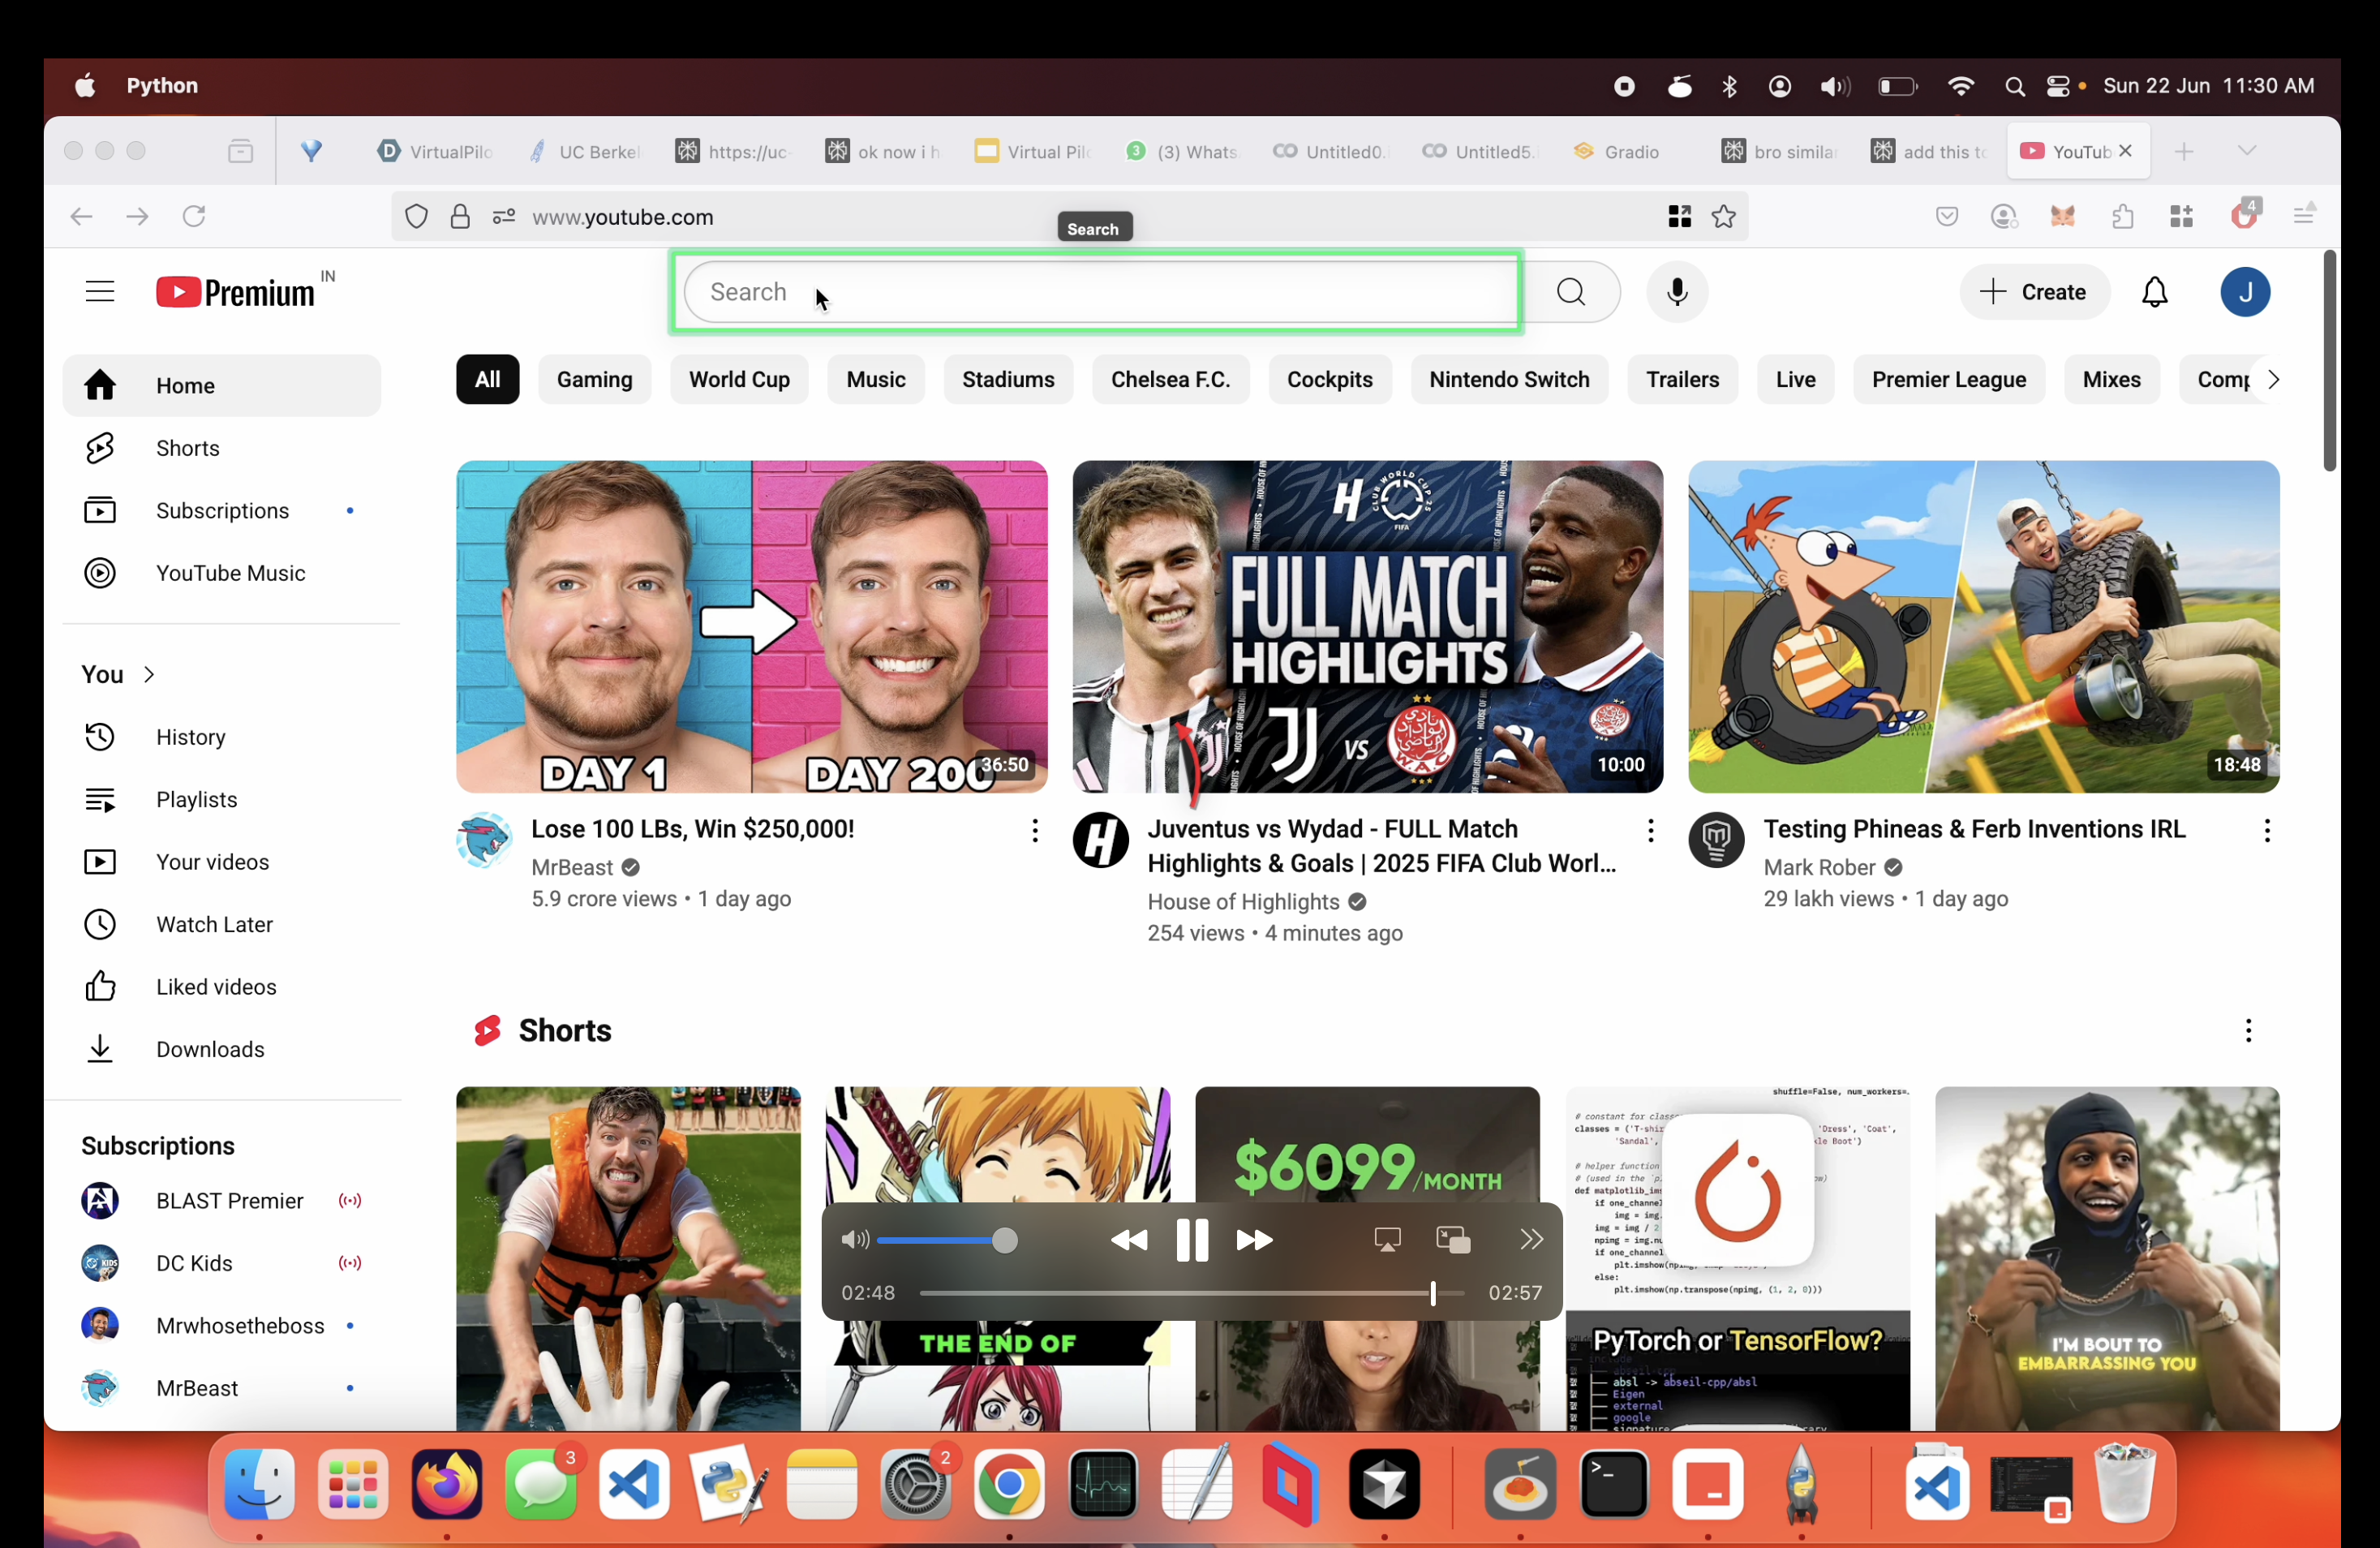Mute audio in the media overlay
This screenshot has height=1548, width=2380.
(853, 1240)
